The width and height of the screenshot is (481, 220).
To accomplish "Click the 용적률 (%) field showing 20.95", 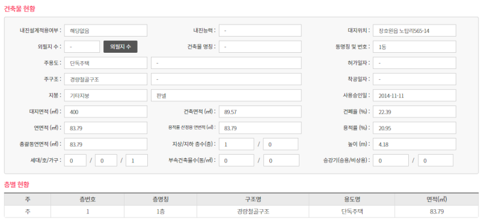I will coord(414,128).
